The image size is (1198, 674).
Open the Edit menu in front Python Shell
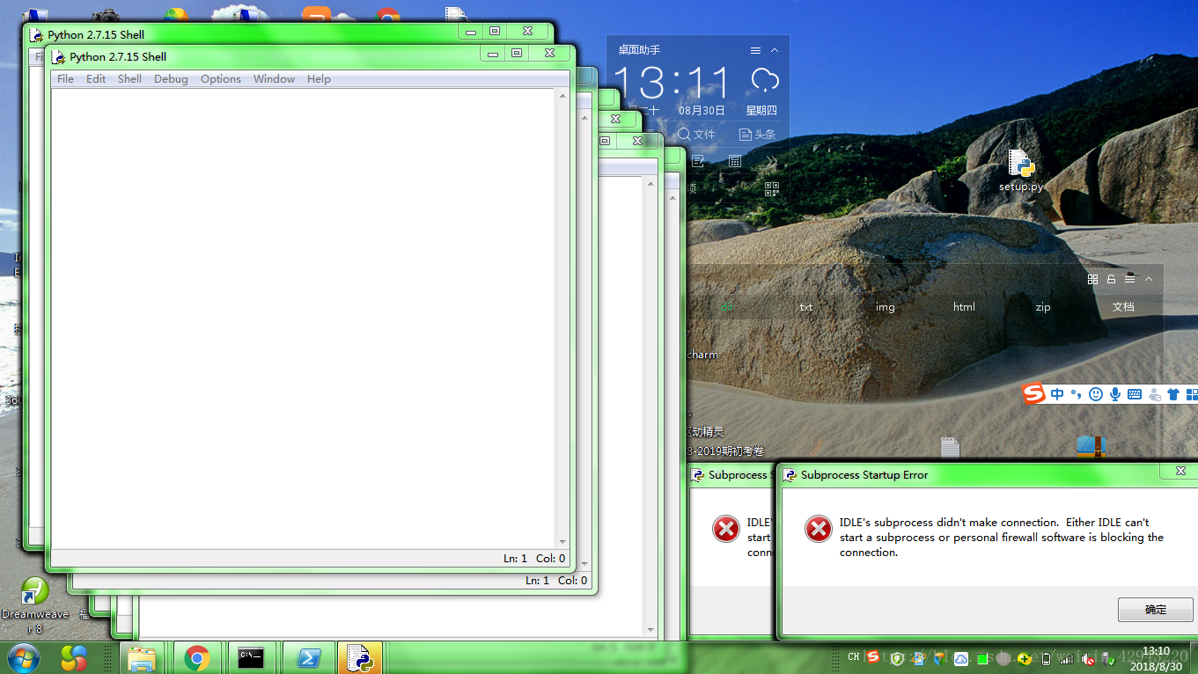point(96,79)
